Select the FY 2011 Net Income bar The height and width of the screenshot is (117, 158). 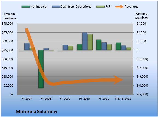click(99, 45)
